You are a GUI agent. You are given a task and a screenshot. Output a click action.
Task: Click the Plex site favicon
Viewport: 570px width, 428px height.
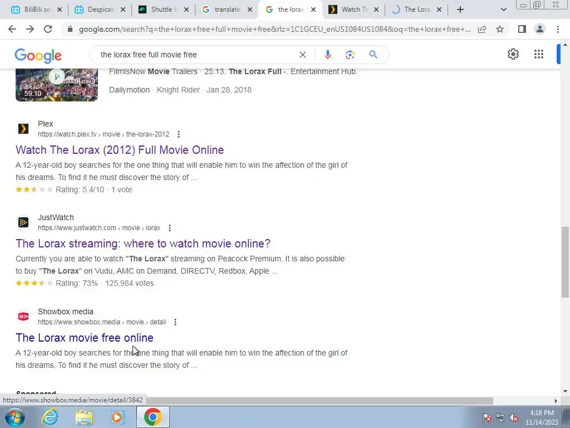click(23, 129)
